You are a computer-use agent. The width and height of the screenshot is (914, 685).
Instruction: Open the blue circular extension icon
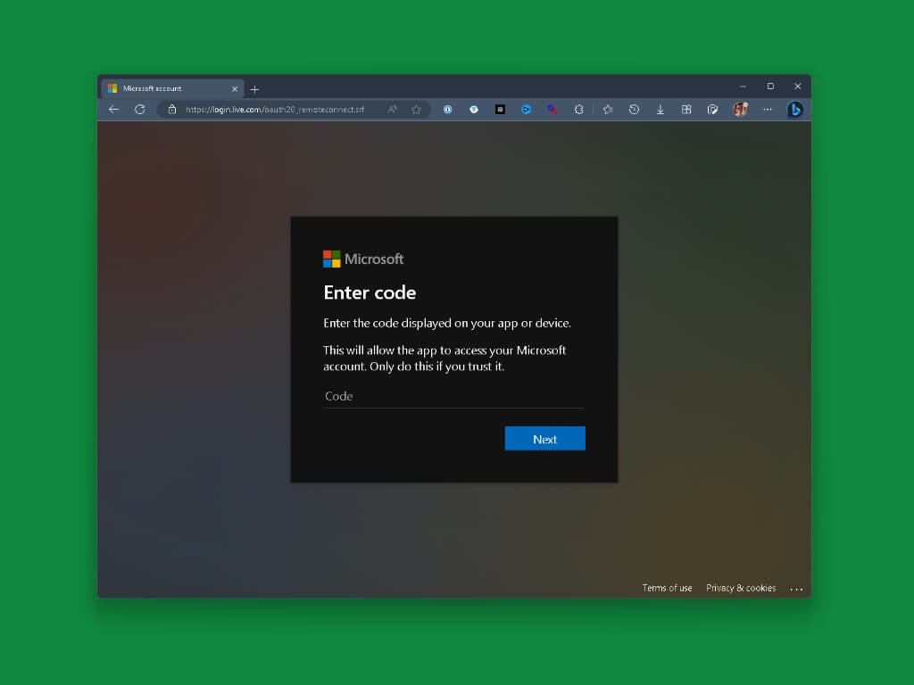click(x=527, y=109)
